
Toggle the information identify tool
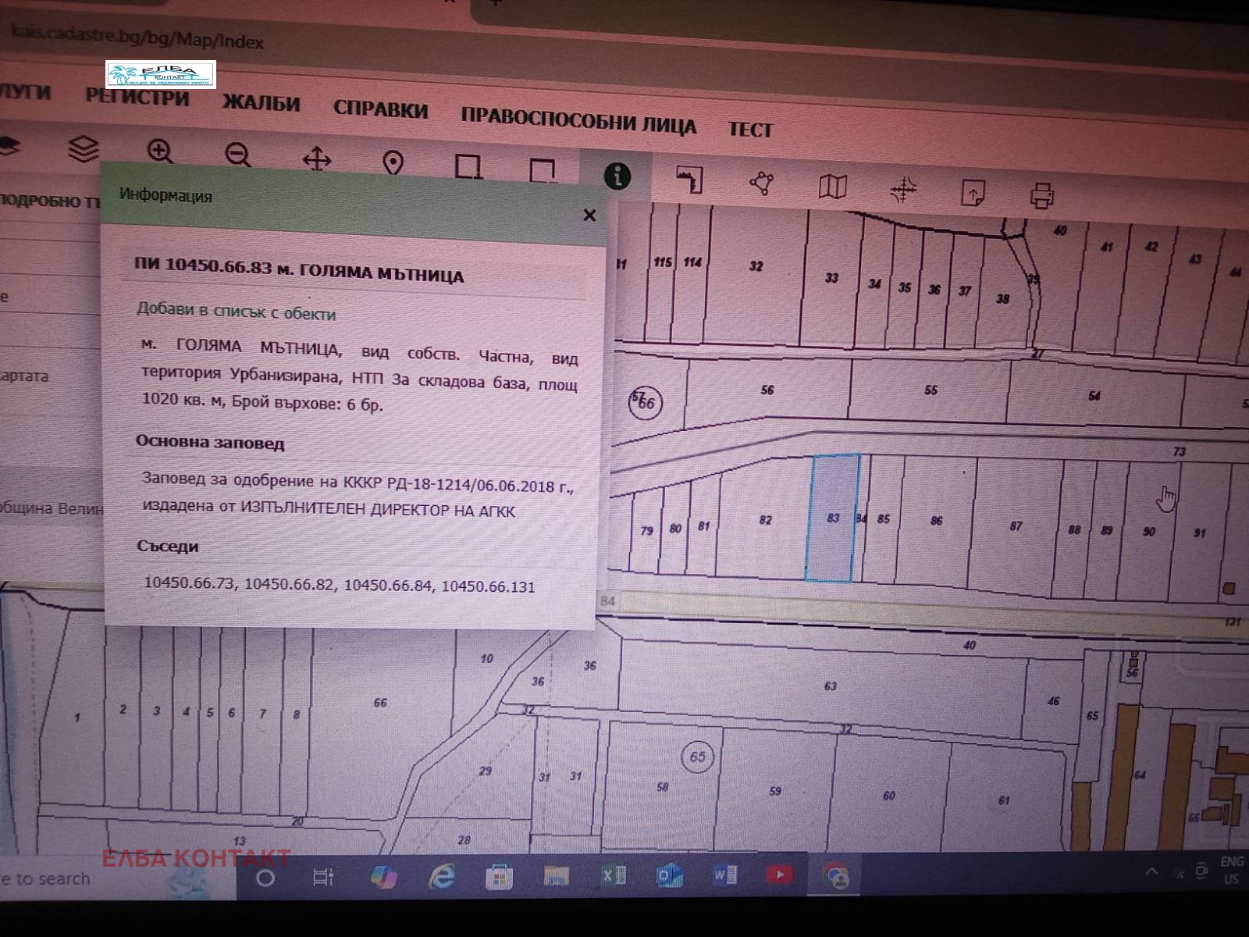[617, 176]
